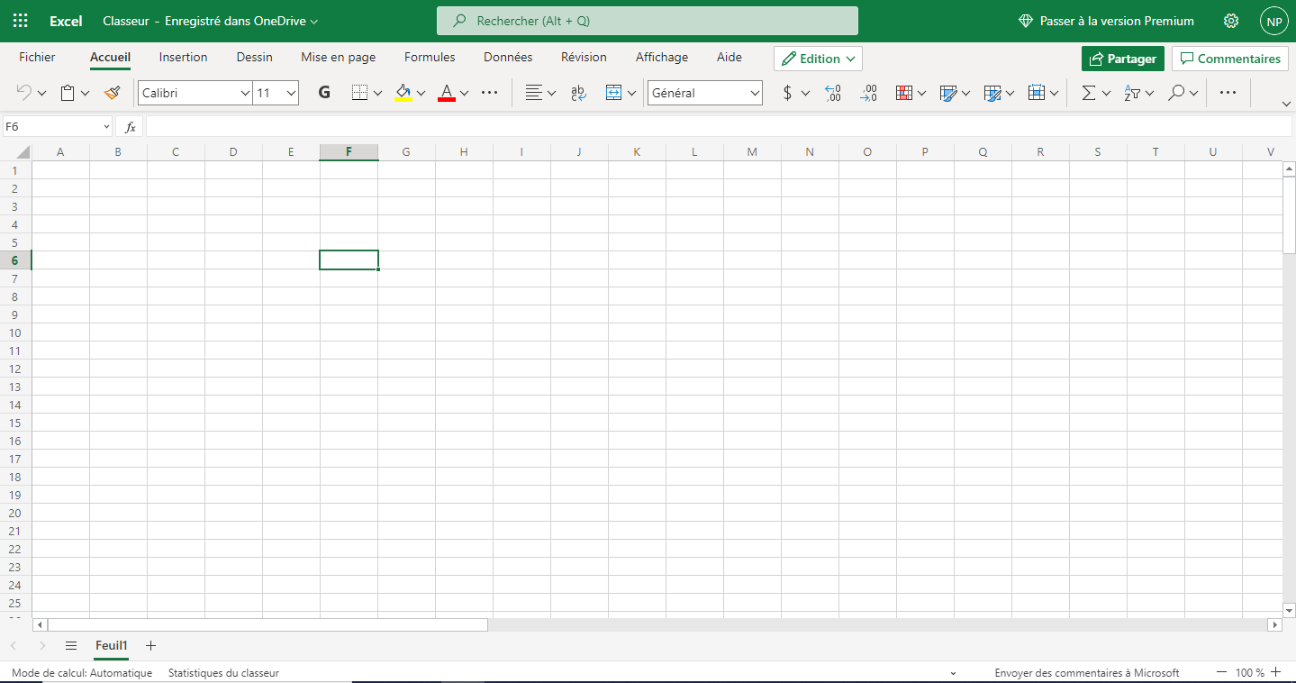
Task: Select the column H header
Action: [464, 152]
